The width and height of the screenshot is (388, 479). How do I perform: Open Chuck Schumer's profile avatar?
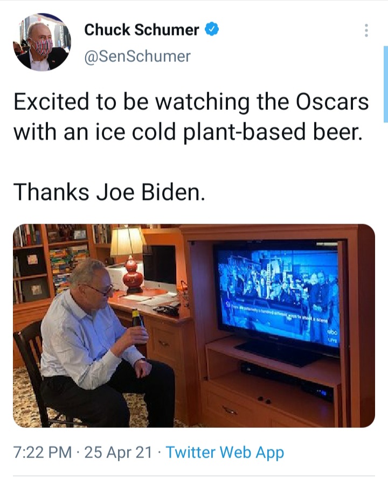(x=42, y=42)
